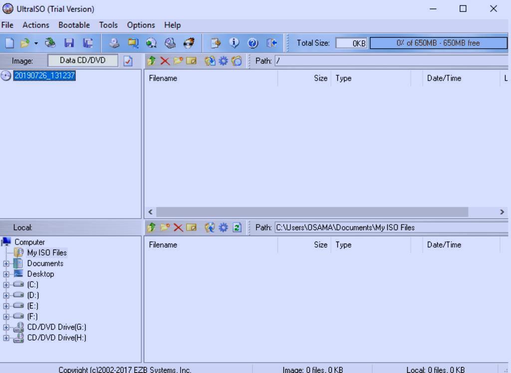
Task: Click the Rename icon in image pane
Action: point(191,61)
